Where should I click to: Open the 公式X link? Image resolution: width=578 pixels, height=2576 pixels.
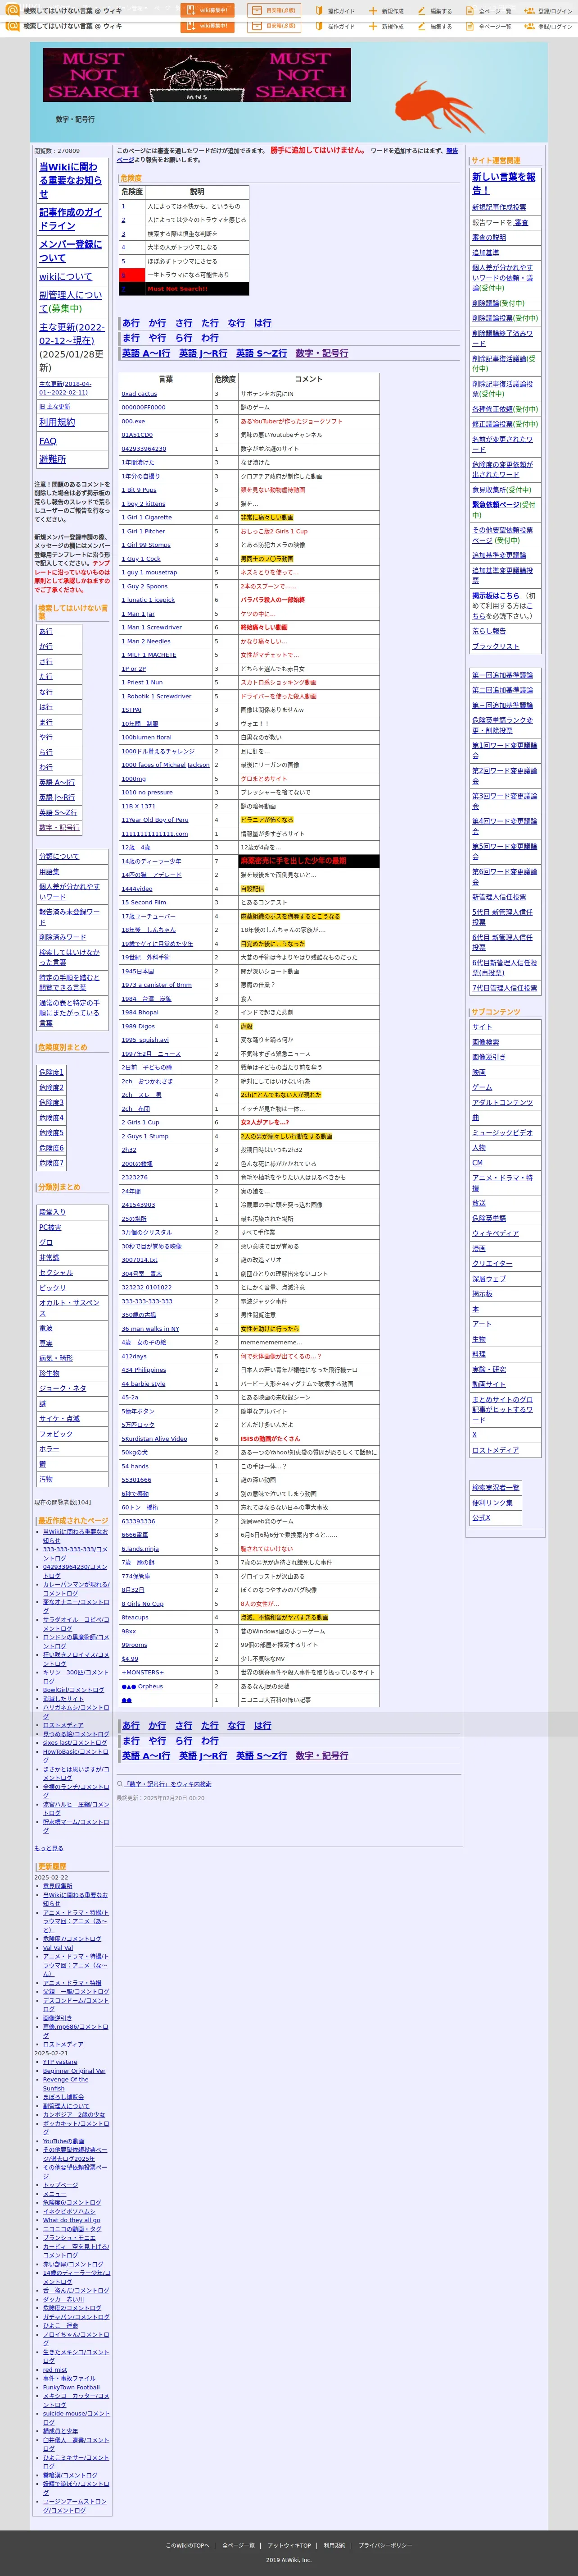pyautogui.click(x=481, y=1518)
